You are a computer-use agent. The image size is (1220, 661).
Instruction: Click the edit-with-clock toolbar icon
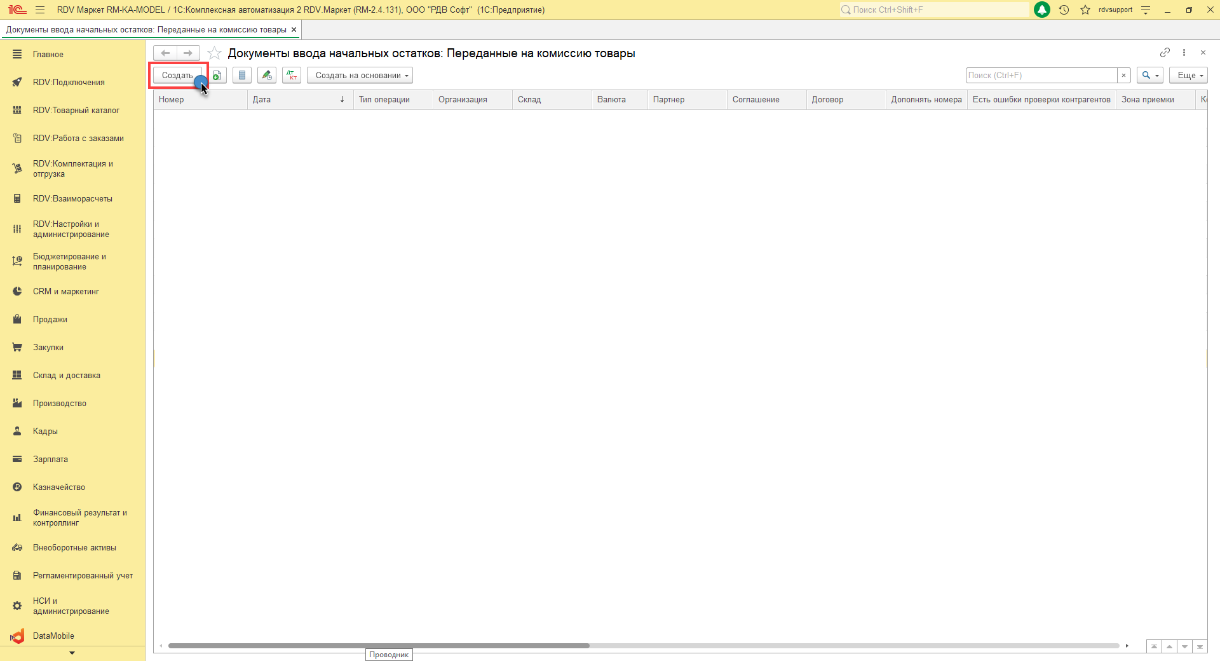tap(267, 75)
